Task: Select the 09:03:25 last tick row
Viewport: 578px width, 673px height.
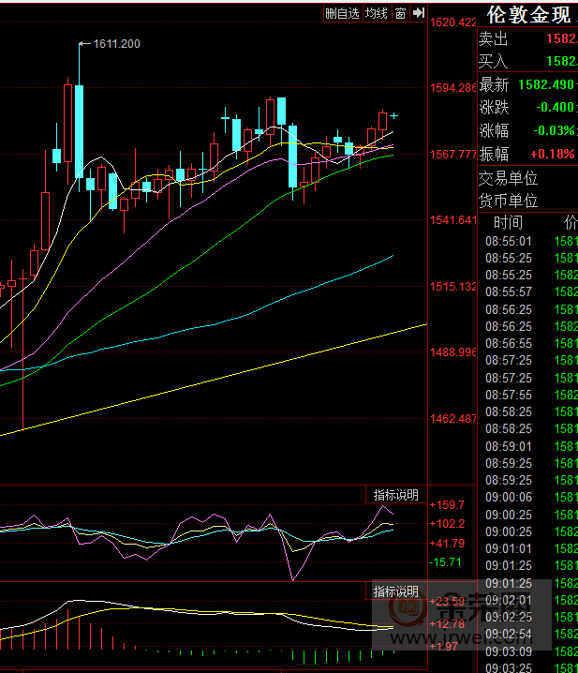Action: pos(509,666)
